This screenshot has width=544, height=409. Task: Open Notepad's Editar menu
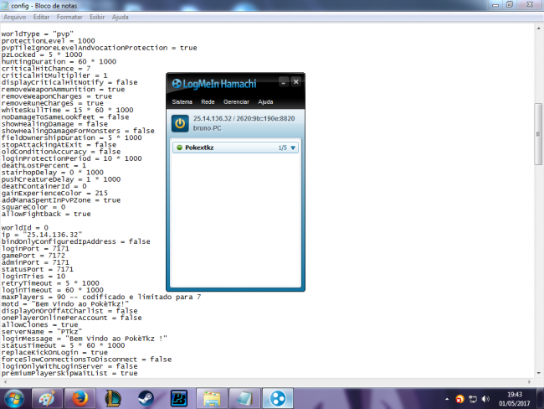(41, 17)
